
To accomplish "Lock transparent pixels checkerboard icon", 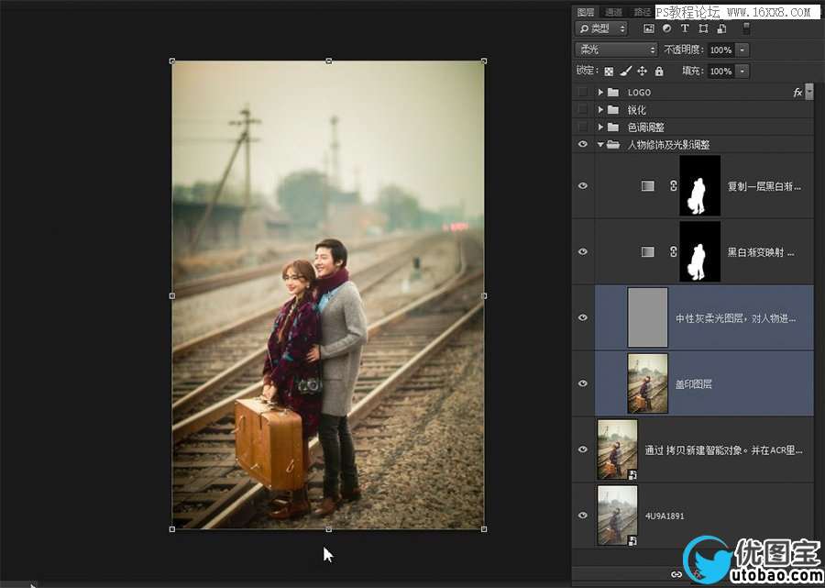I will pos(609,72).
